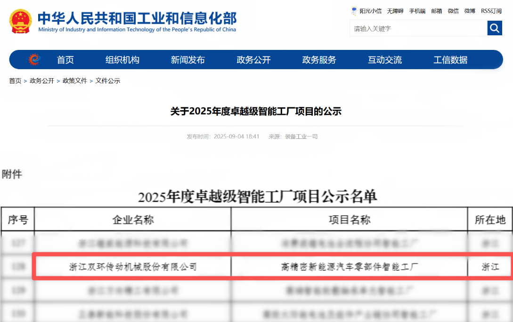The width and height of the screenshot is (513, 322).
Task: Open the 邮箱 mailbox entry
Action: pos(436,11)
